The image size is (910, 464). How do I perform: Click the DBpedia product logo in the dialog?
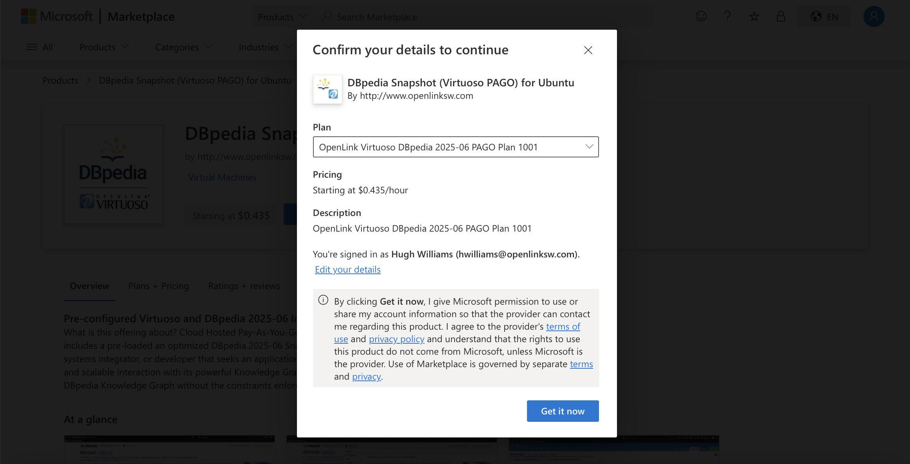(x=327, y=89)
